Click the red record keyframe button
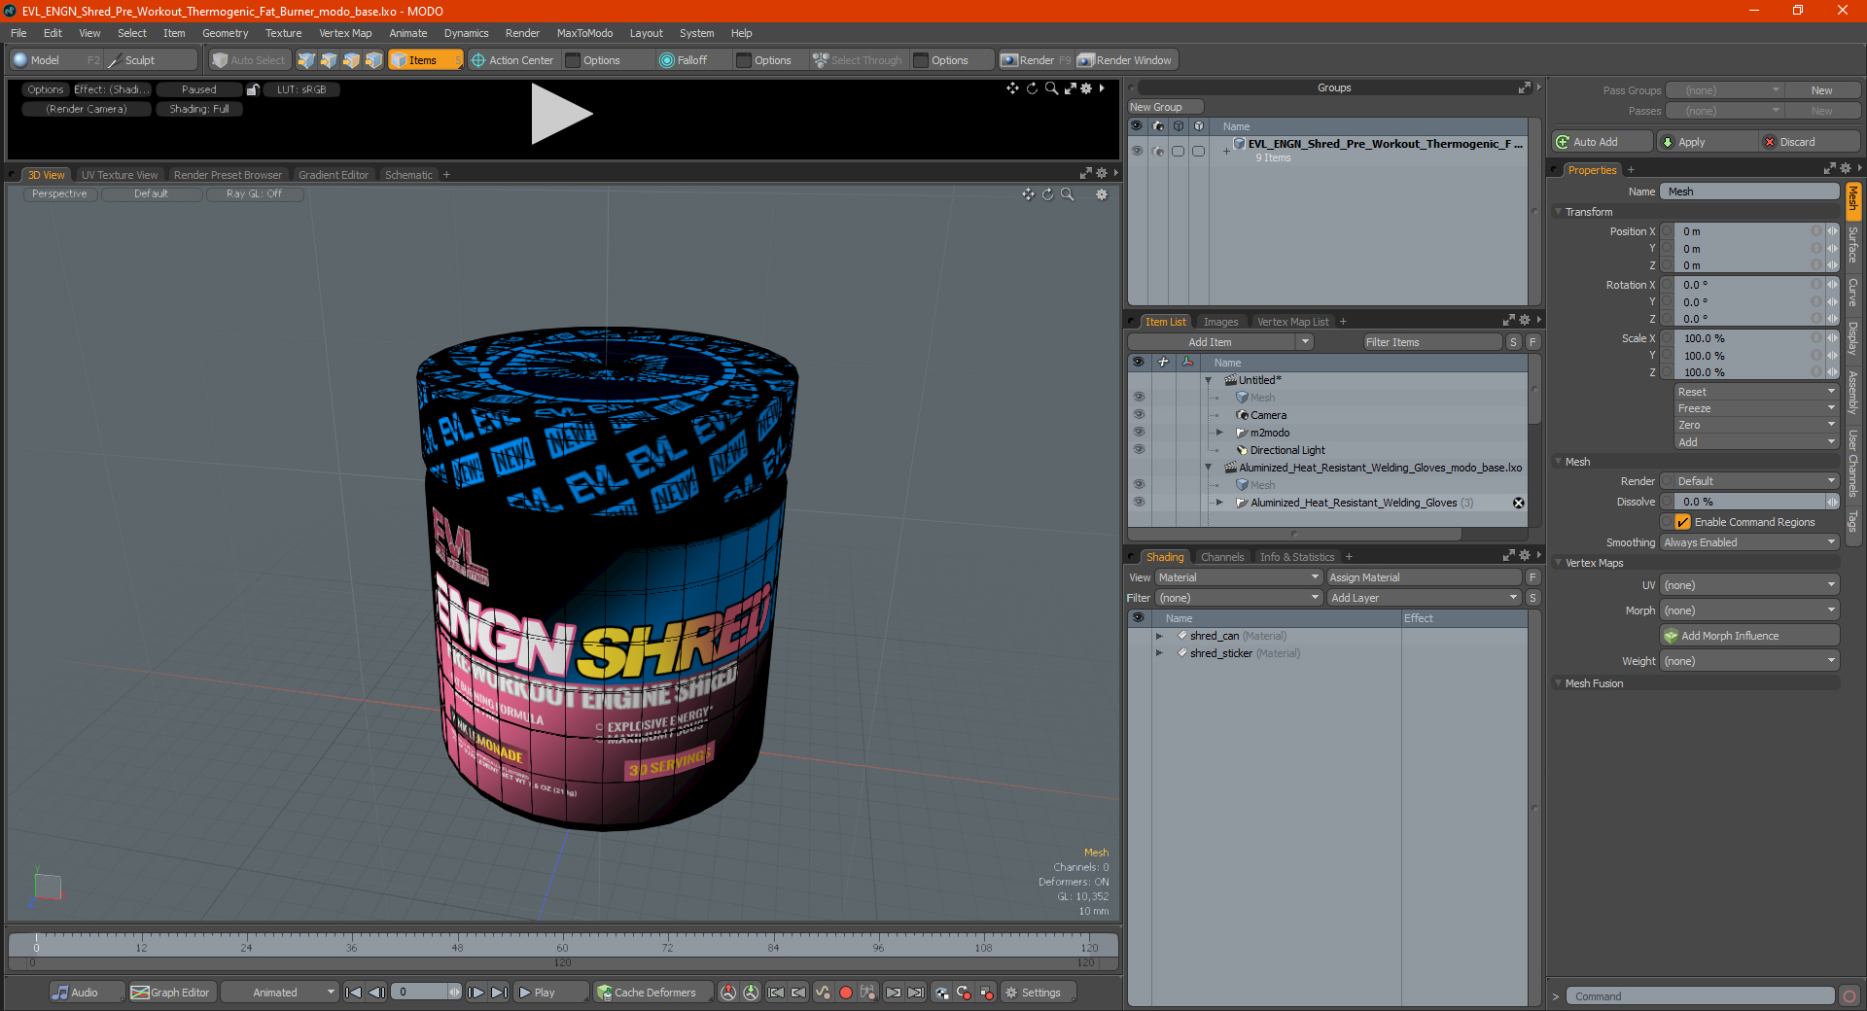 [x=846, y=993]
